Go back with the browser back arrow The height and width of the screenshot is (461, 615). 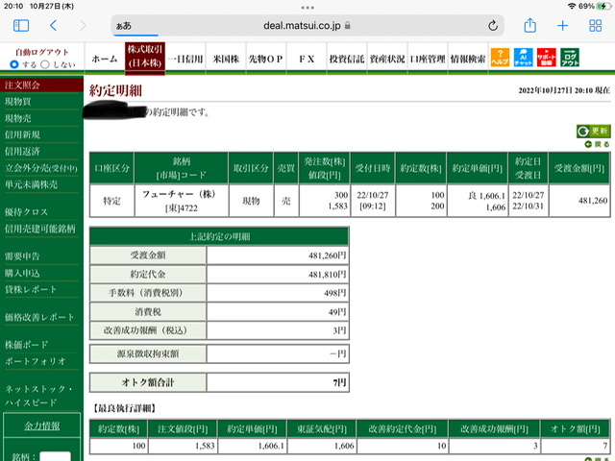(x=54, y=26)
